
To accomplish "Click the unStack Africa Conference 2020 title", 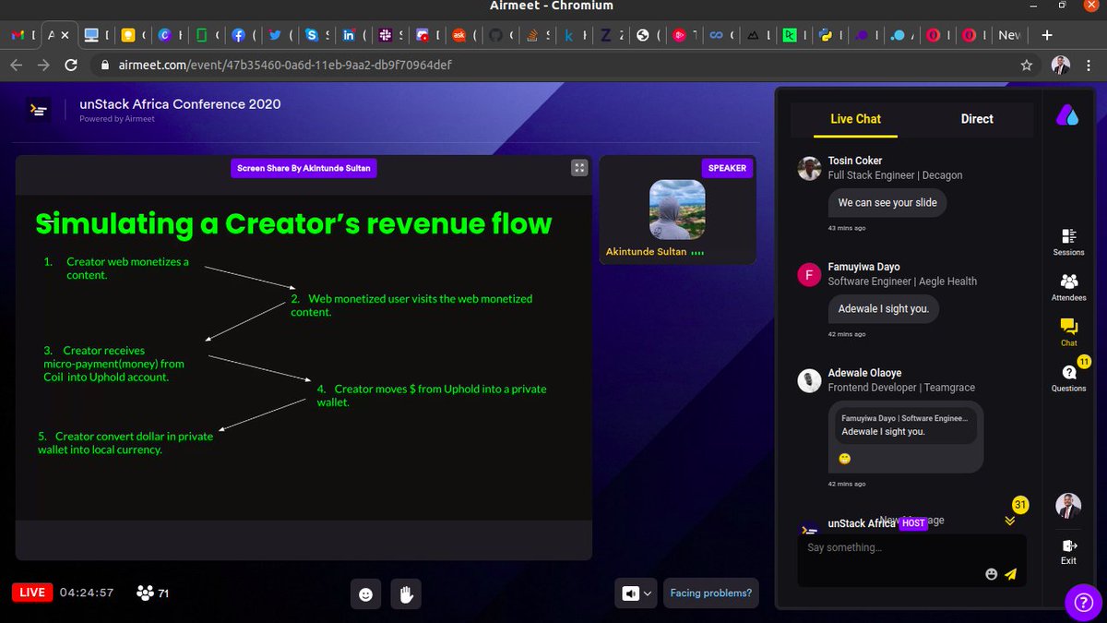I will (x=180, y=104).
